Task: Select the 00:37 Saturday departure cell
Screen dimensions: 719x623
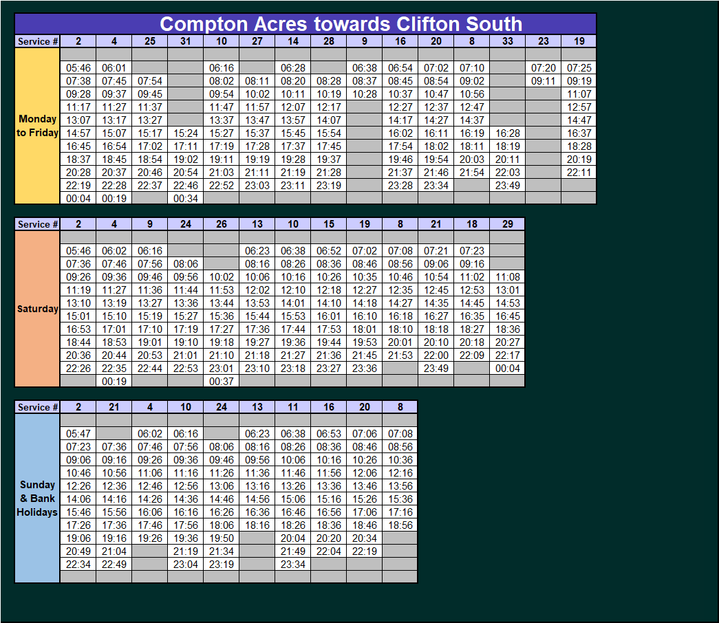Action: pyautogui.click(x=222, y=382)
